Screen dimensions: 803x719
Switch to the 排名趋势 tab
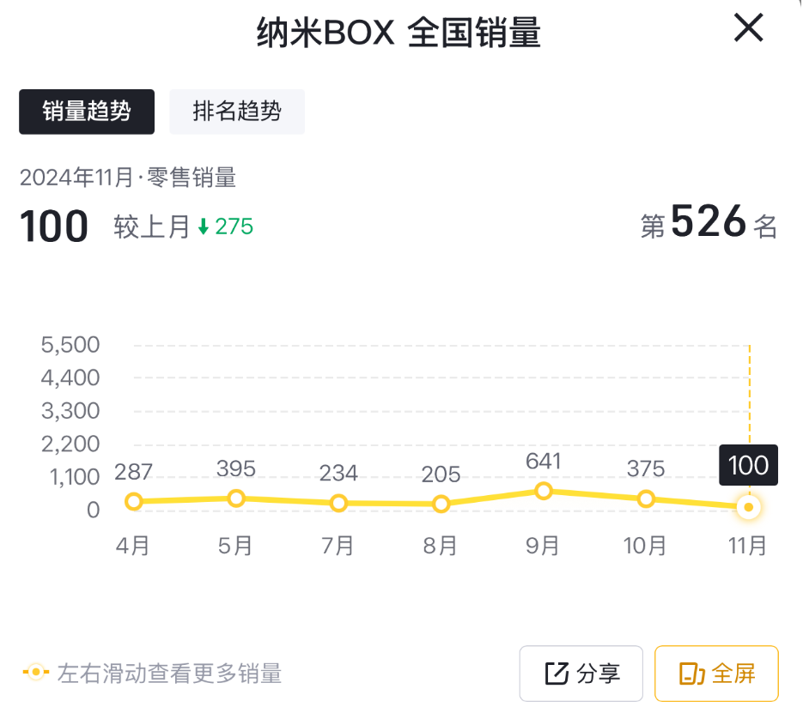coord(237,112)
